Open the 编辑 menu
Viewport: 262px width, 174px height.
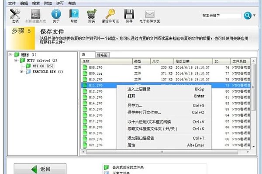[24, 3]
